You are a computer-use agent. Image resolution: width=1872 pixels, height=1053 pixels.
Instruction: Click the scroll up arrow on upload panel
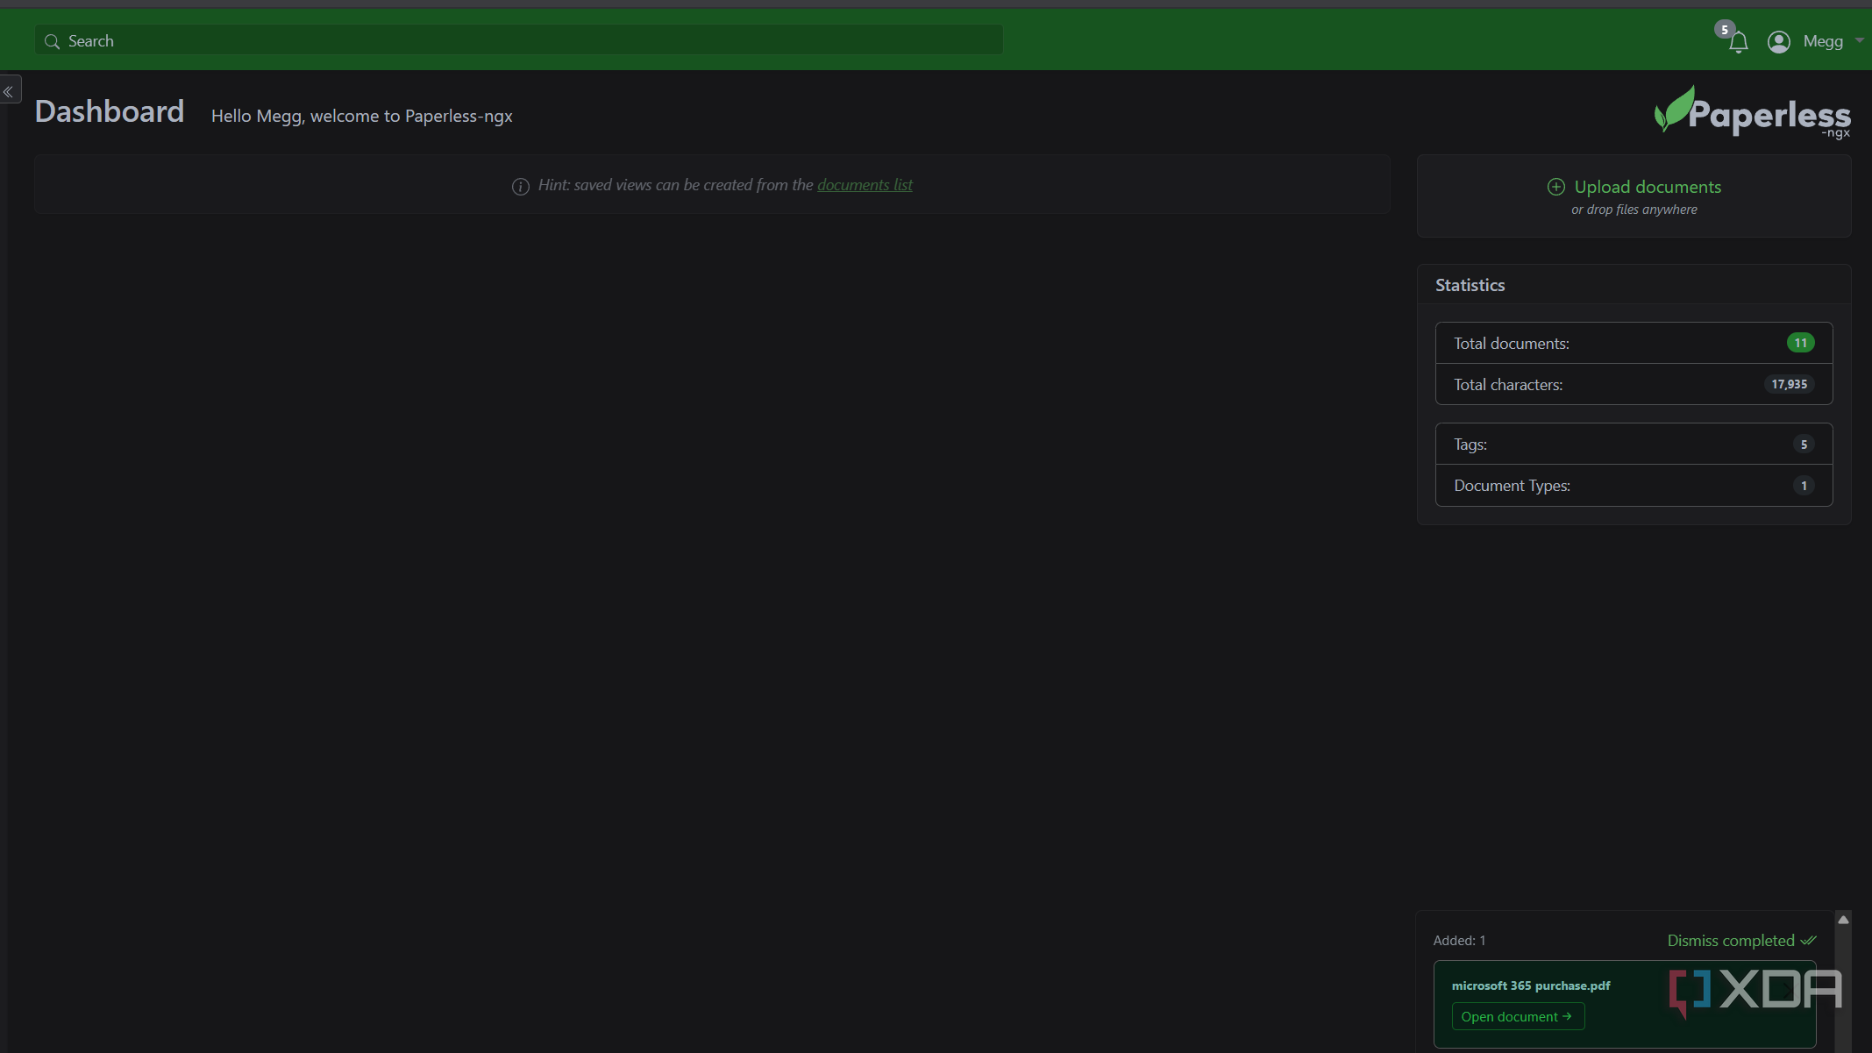[x=1843, y=920]
